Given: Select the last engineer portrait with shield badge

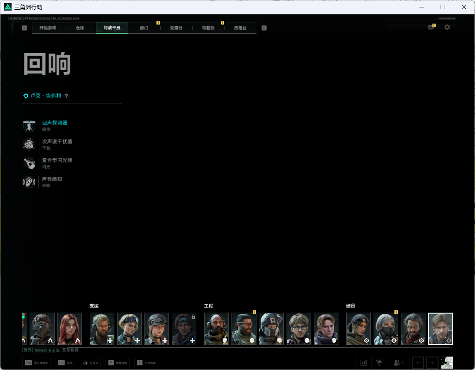Looking at the screenshot, I should point(326,329).
